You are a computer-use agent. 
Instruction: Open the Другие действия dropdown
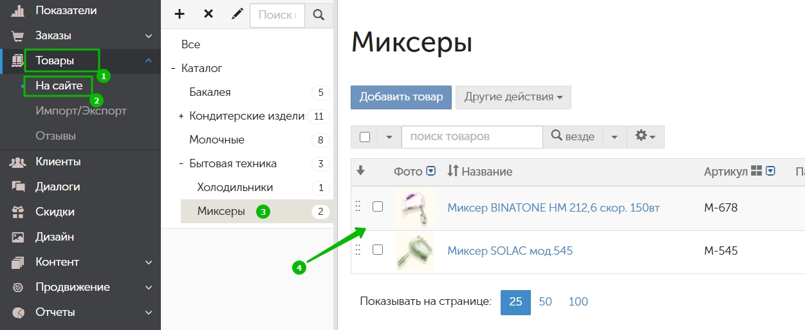click(513, 97)
